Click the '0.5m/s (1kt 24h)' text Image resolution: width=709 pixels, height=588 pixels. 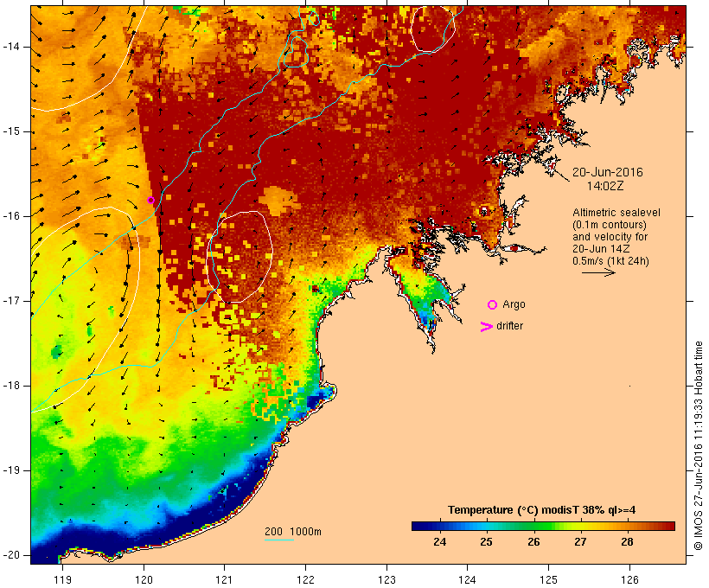coord(610,261)
